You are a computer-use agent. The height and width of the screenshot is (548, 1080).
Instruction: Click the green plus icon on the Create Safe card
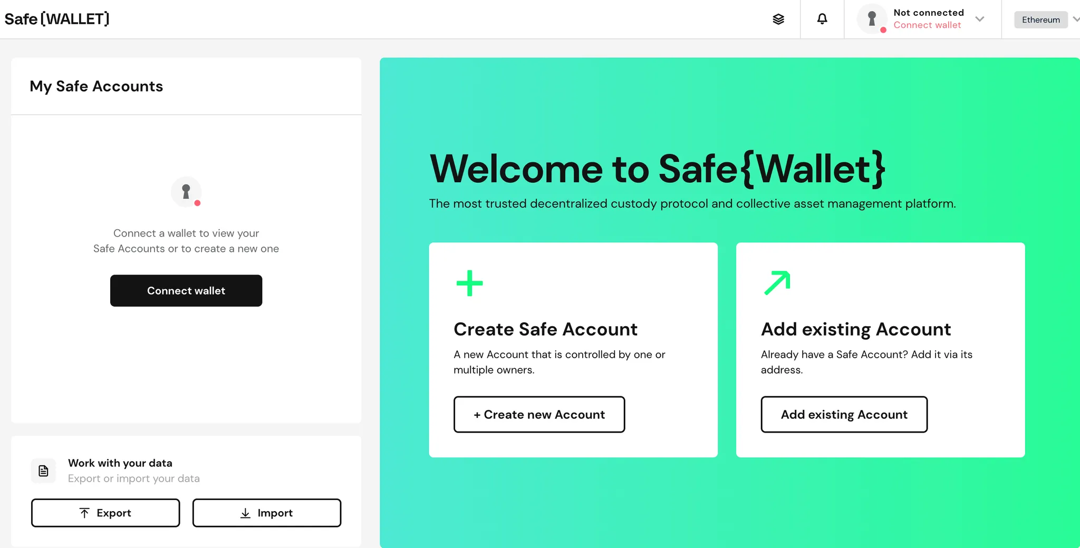[469, 283]
